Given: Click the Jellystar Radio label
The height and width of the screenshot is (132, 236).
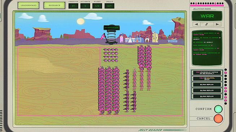Looking at the screenshot, I should (202, 9).
